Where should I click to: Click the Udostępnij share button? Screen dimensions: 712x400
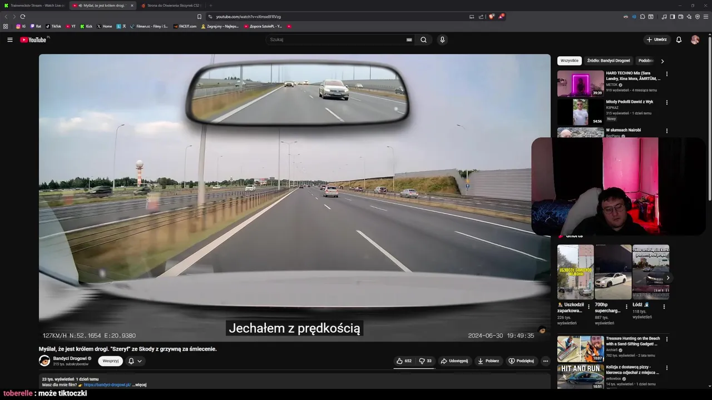coord(454,361)
